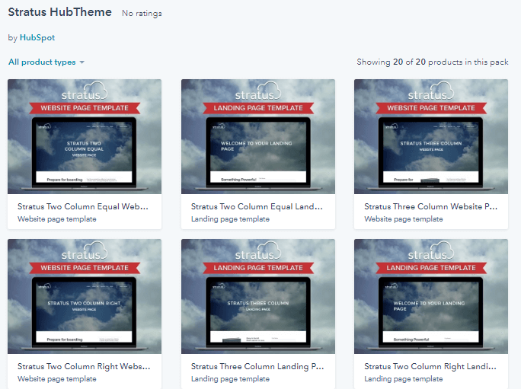521x389 pixels.
Task: Click the title 'Stratus Two Column Right Landi...'
Action: point(430,366)
